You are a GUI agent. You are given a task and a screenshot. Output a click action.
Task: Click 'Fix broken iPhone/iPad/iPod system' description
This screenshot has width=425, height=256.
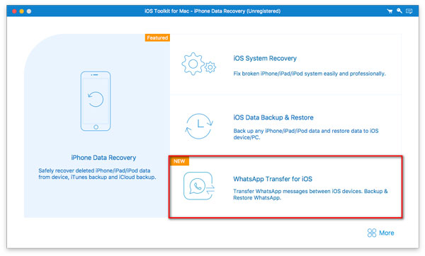point(310,74)
